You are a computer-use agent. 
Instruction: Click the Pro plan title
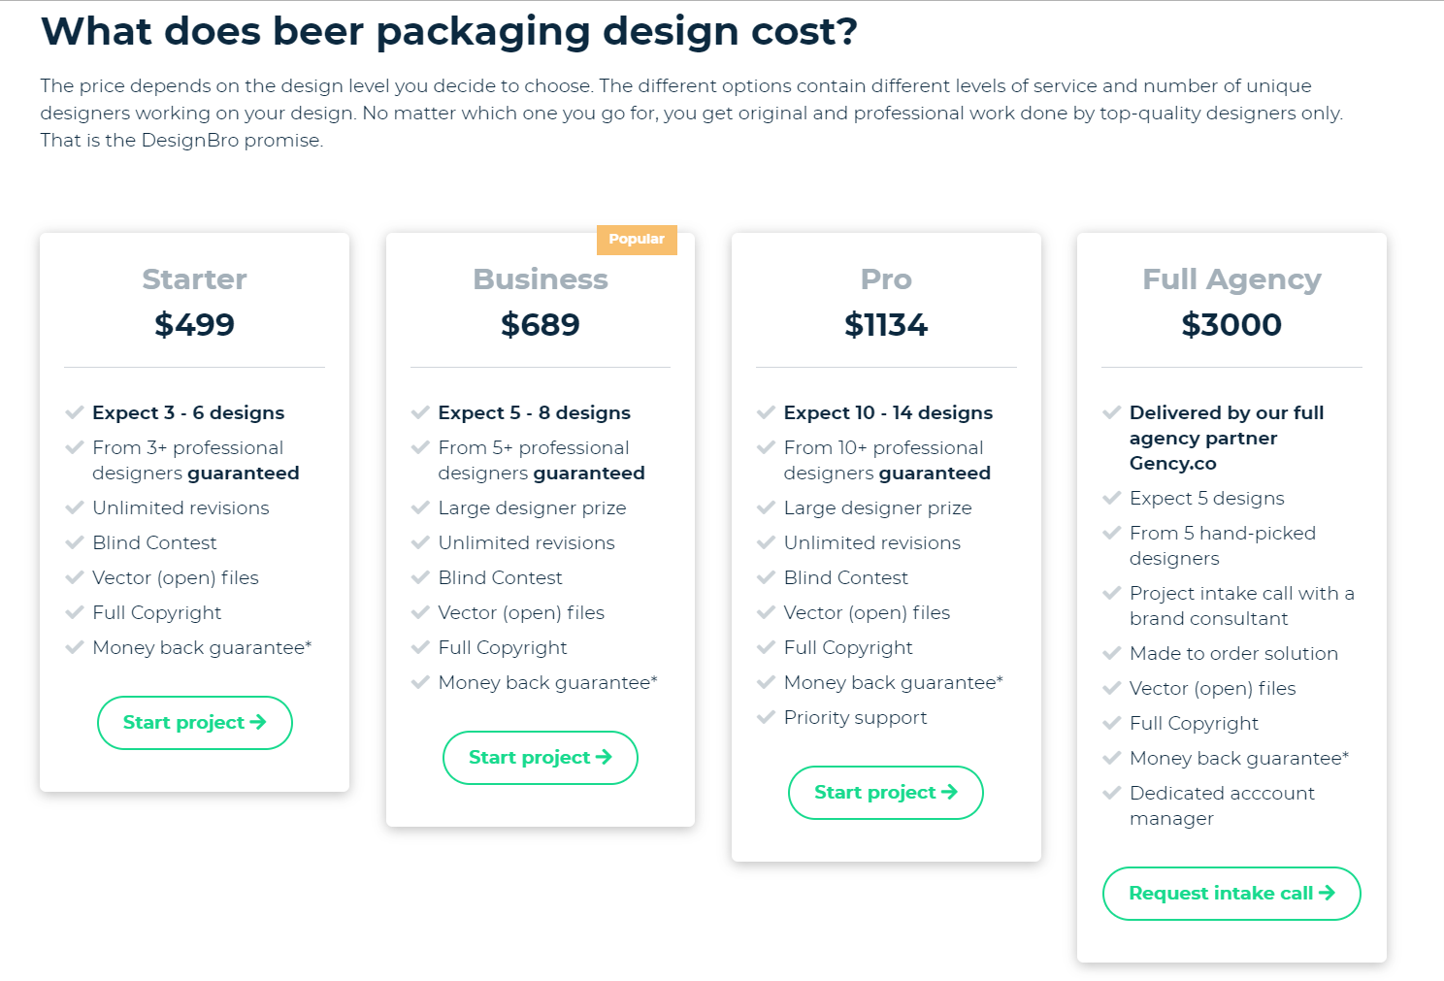(886, 279)
